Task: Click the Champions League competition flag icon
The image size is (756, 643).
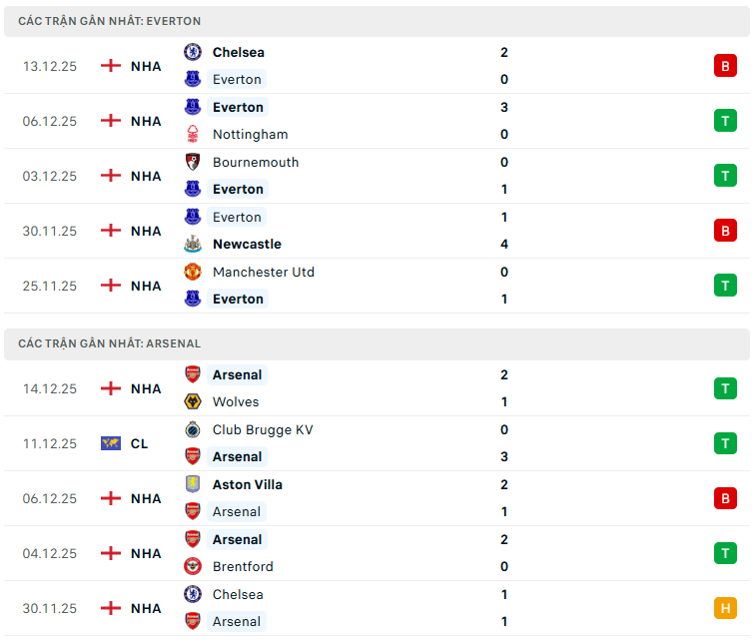Action: click(x=111, y=443)
